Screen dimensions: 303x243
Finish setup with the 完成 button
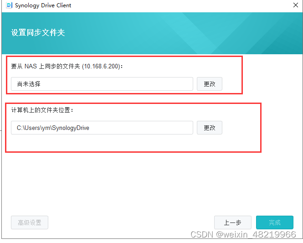coord(275,222)
